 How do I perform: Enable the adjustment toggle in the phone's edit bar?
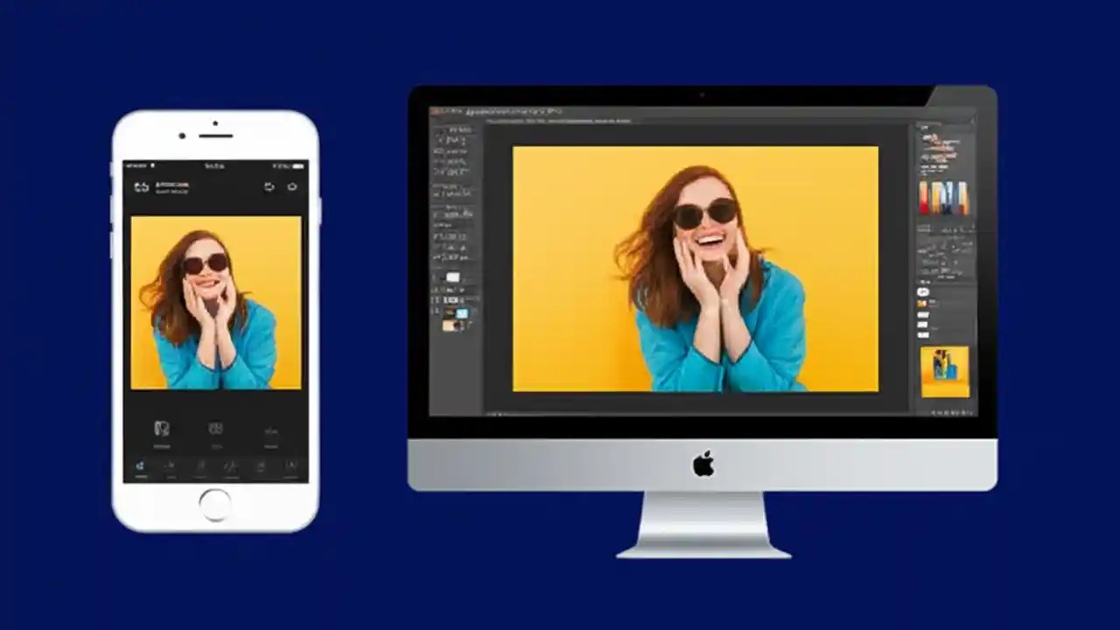tap(140, 466)
